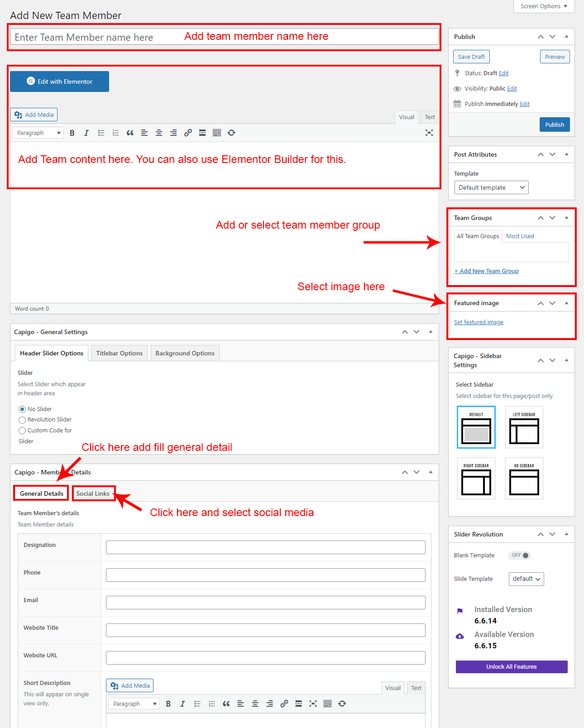Click the blue Publish button
The image size is (584, 728).
[x=554, y=125]
